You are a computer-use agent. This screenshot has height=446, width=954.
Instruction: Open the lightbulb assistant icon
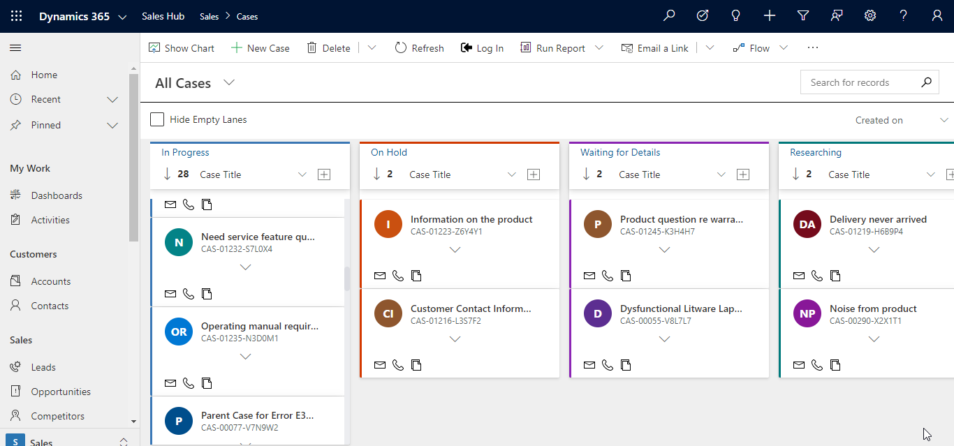click(x=735, y=16)
